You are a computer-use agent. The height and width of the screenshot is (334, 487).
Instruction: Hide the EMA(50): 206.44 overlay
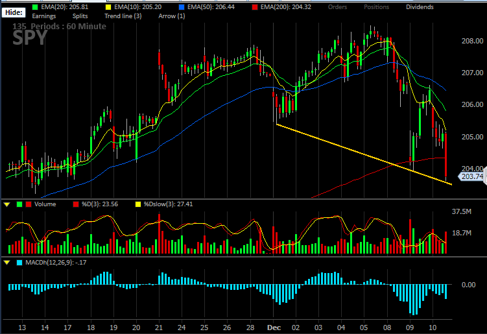211,7
